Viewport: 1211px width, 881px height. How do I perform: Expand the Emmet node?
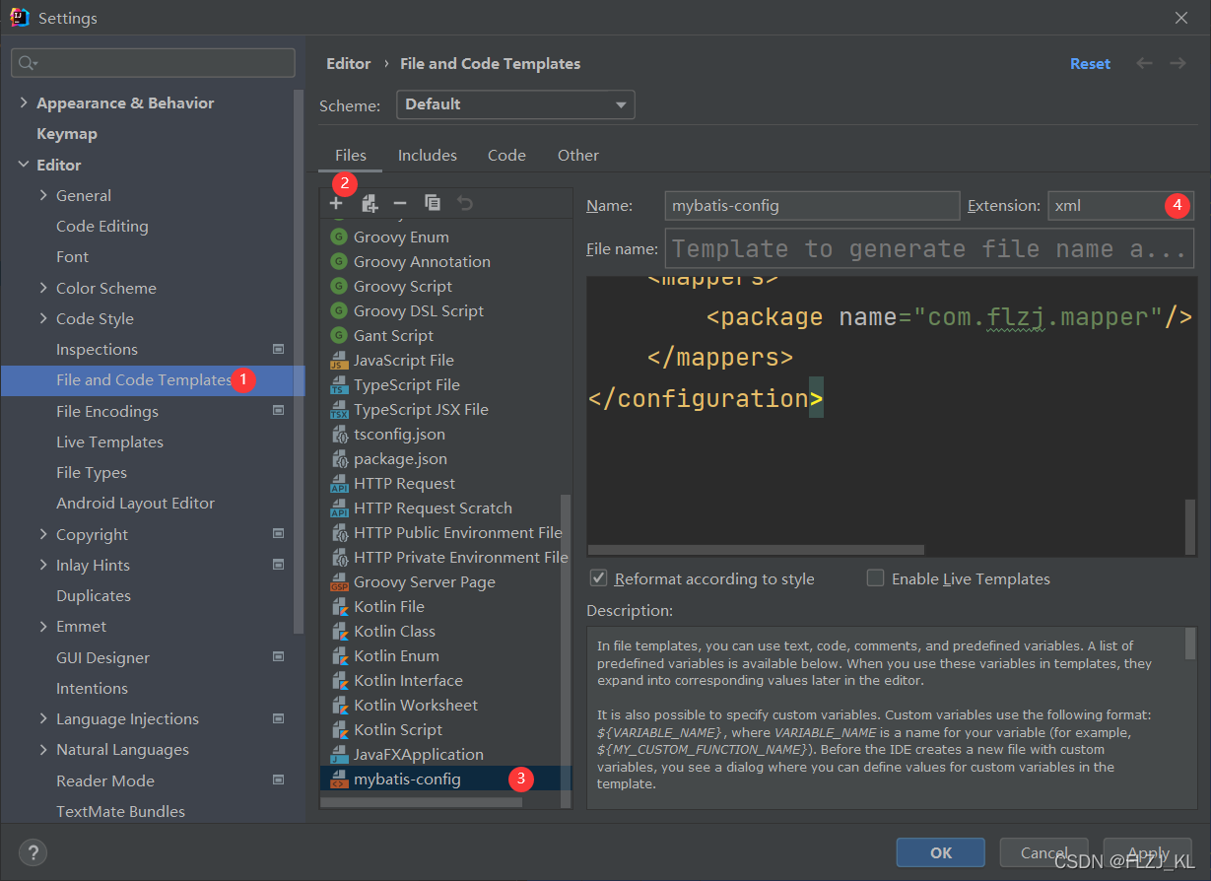[43, 626]
